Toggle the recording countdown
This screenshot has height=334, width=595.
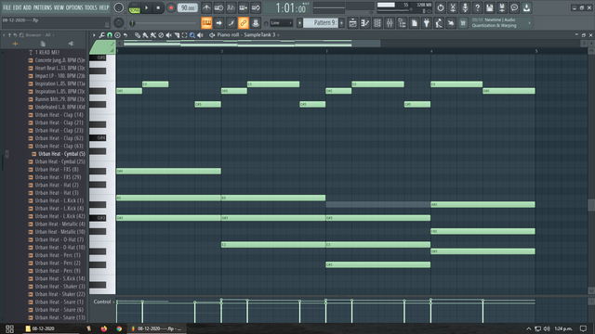pyautogui.click(x=231, y=7)
